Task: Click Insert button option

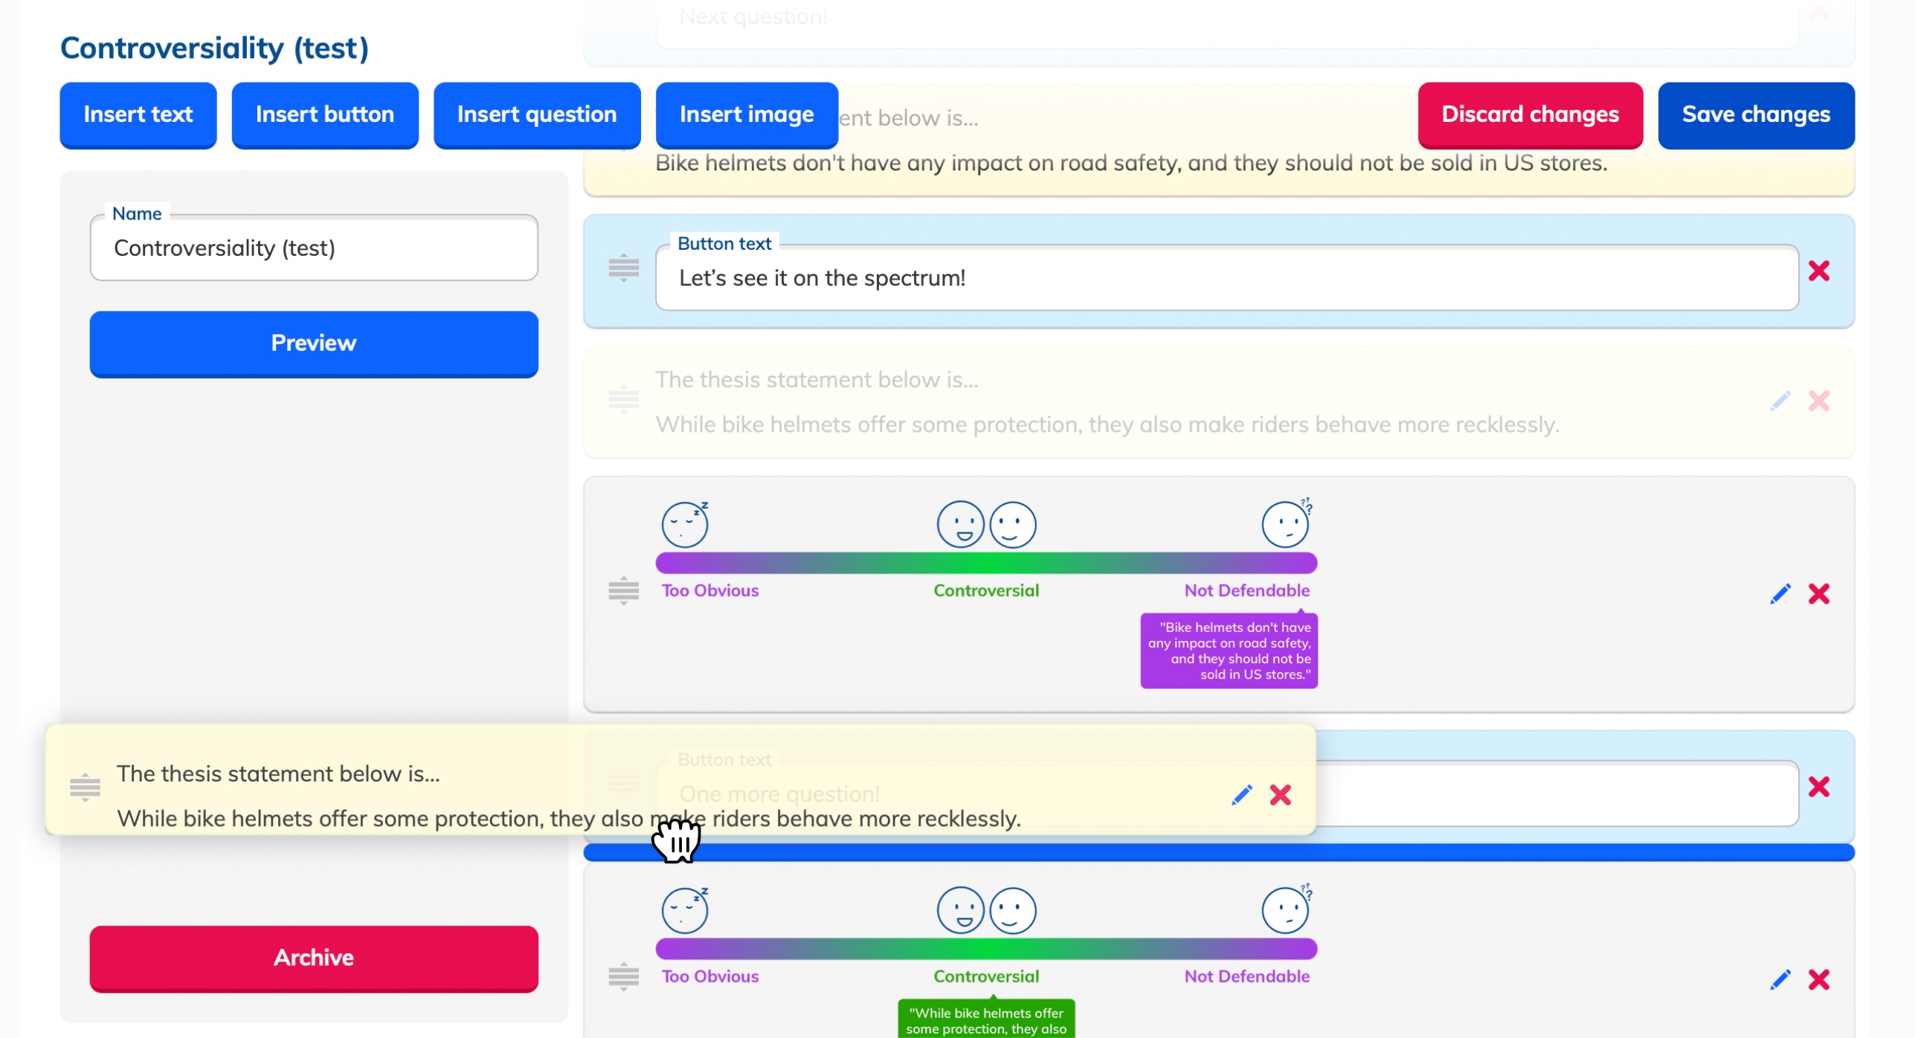Action: pos(324,115)
